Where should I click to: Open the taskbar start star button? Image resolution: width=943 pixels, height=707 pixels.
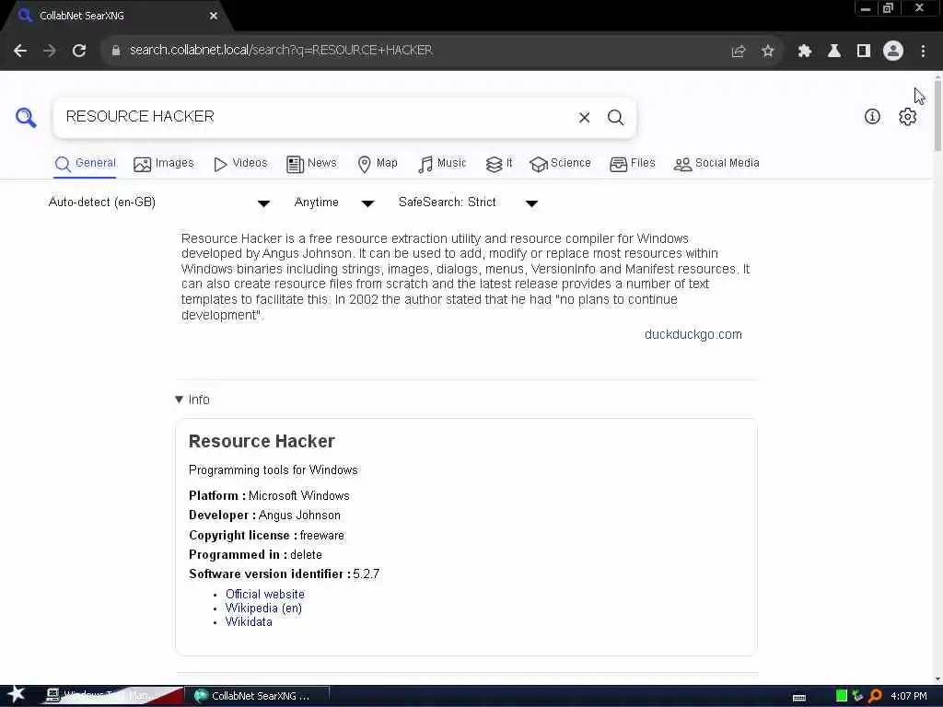16,695
